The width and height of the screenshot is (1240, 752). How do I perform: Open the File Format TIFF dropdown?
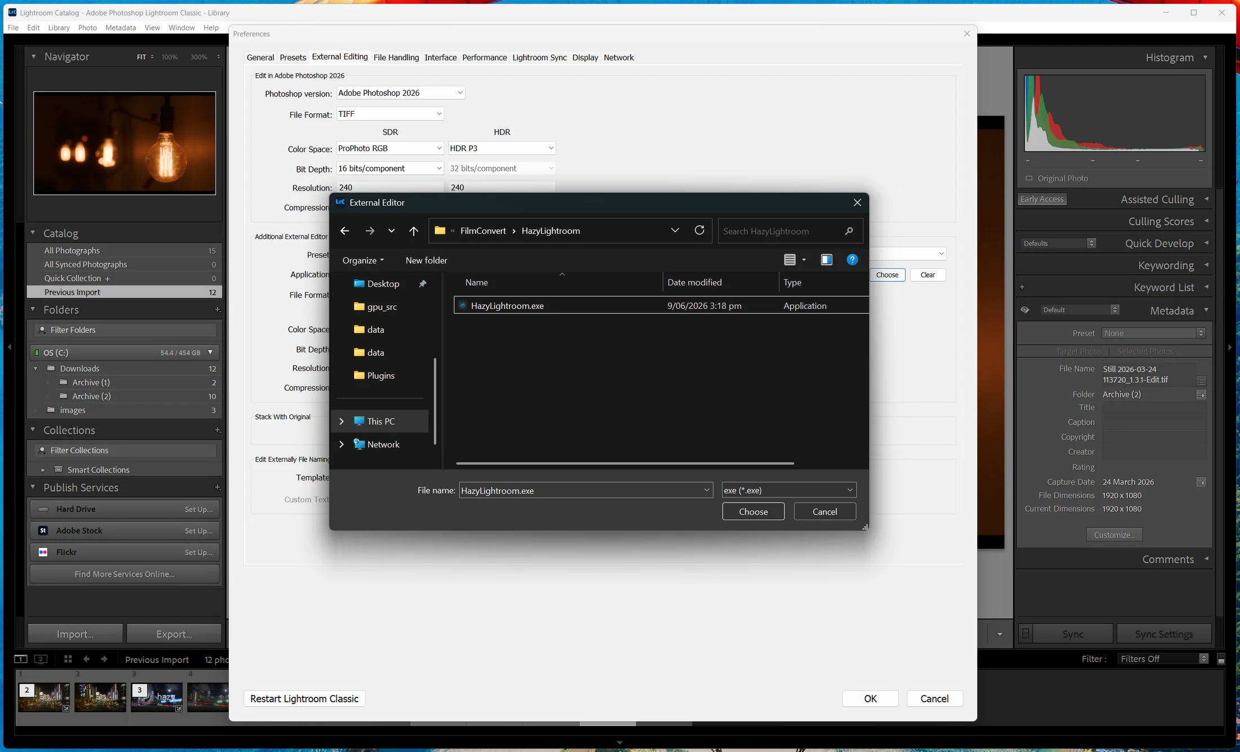coord(390,114)
